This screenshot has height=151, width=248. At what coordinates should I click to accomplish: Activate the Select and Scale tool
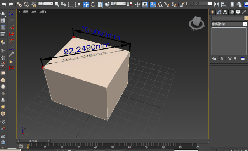point(100,4)
